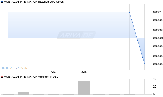
Task: Click the 0,00002 price axis label
Action: tap(158, 30)
